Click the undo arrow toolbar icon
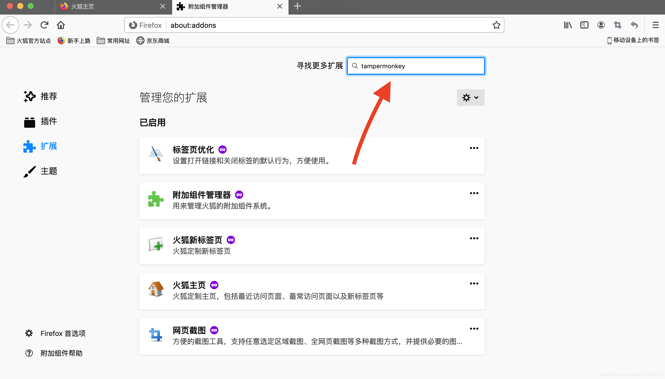Viewport: 665px width, 379px height. click(x=634, y=25)
